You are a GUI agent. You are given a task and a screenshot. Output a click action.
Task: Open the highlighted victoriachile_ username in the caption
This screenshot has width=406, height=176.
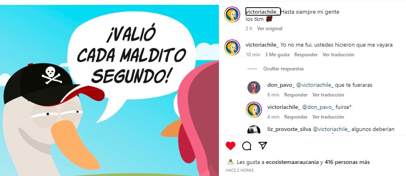pos(263,12)
